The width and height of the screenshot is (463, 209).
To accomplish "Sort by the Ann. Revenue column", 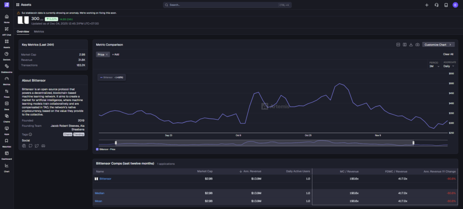I will [253, 171].
